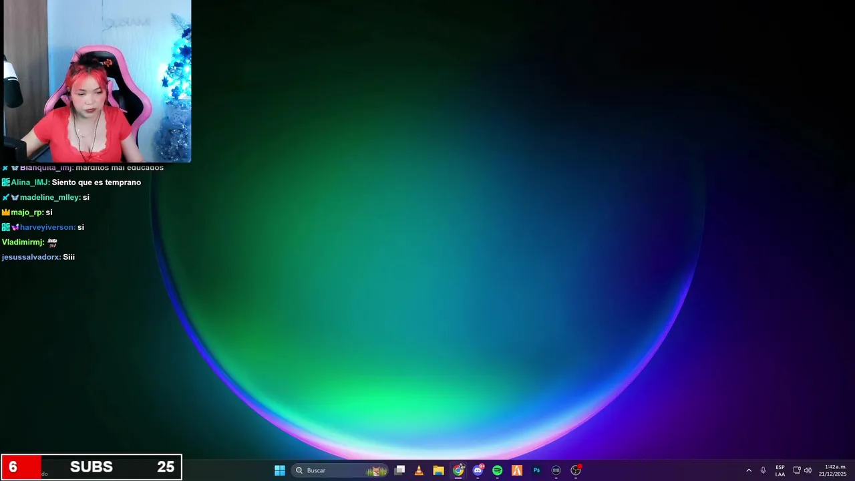This screenshot has height=481, width=855.
Task: Open the ESP LAA language switcher
Action: (x=780, y=470)
